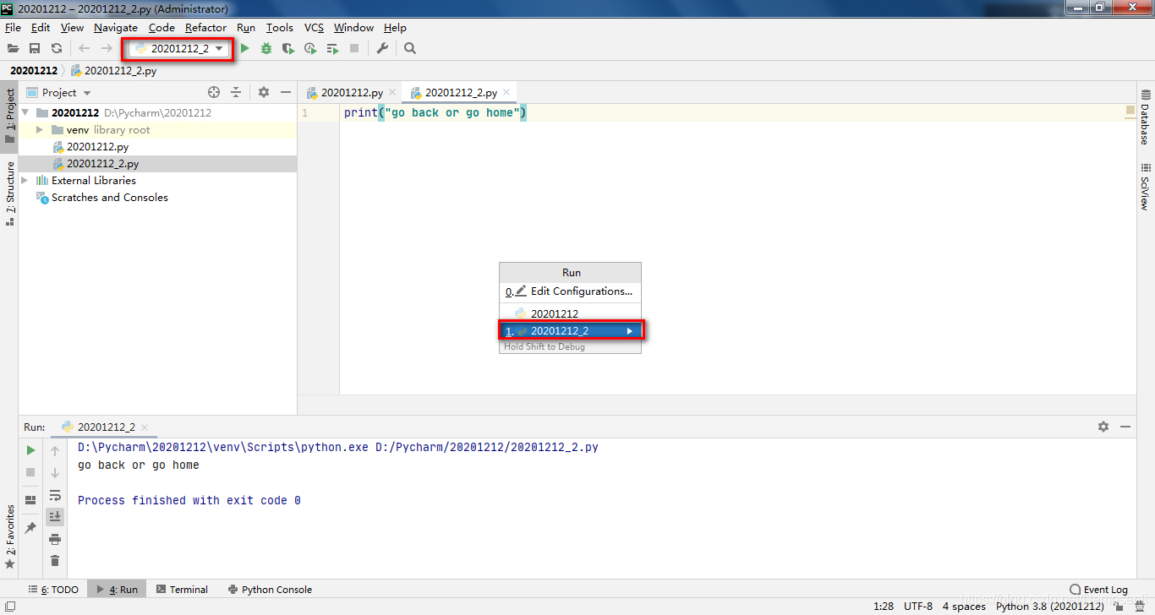Clear console output with trash icon
Image resolution: width=1155 pixels, height=615 pixels.
coord(55,561)
